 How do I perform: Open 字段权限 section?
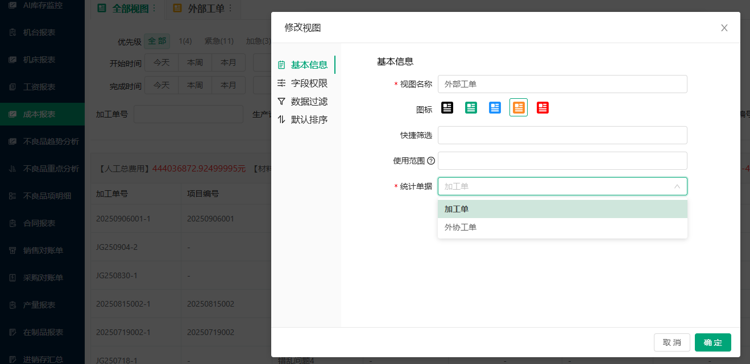(x=309, y=83)
